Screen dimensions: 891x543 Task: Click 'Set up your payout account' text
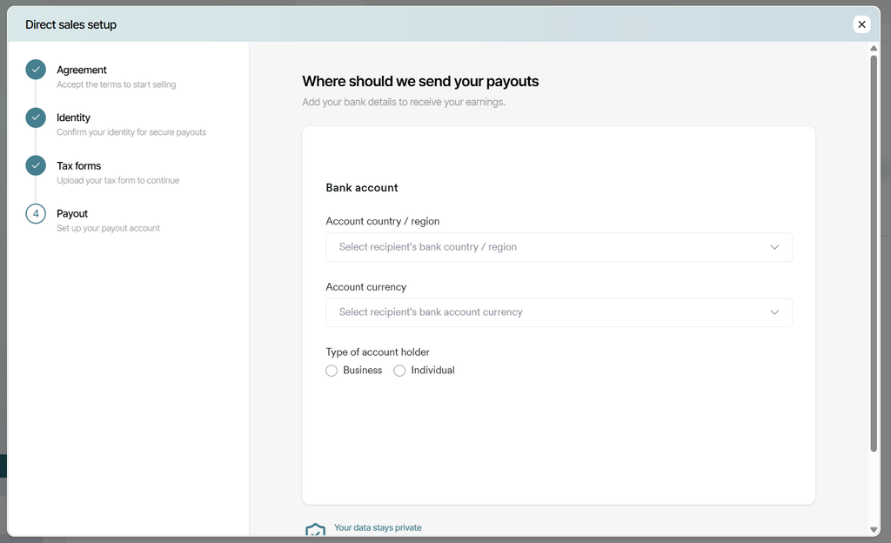[x=108, y=228]
